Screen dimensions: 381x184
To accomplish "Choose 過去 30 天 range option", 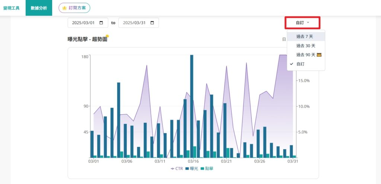I will click(305, 46).
